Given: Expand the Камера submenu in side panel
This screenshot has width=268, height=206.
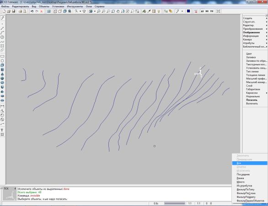Looking at the screenshot, I should [x=255, y=39].
